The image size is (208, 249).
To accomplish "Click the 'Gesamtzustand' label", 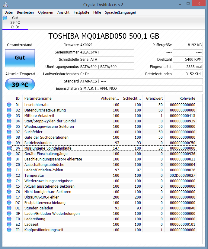I will (x=20, y=45).
